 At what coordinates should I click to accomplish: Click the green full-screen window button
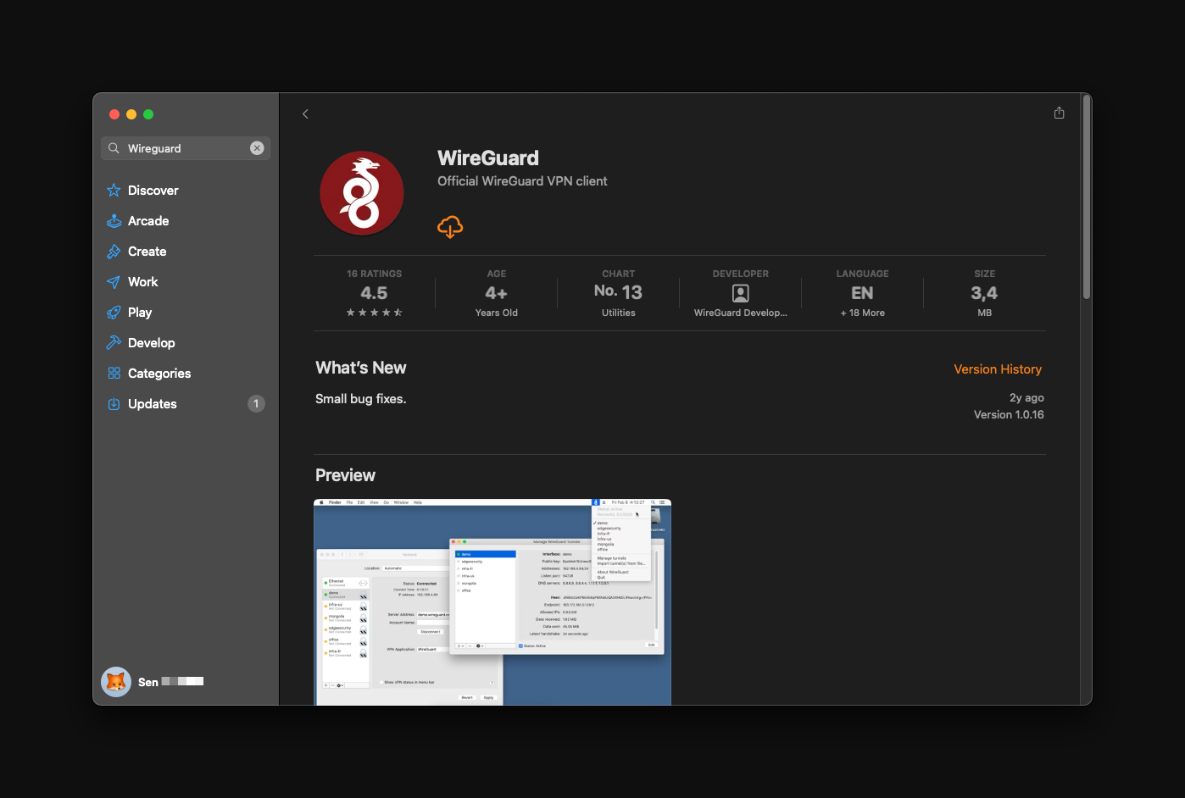148,114
